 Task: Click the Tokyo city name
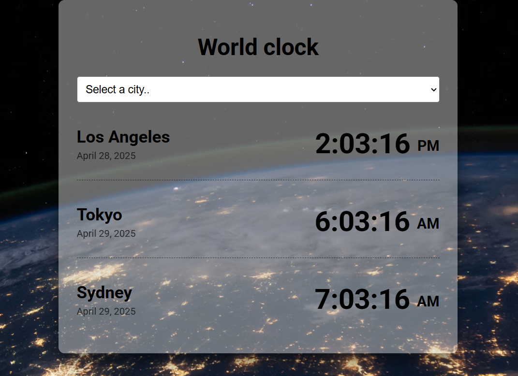[99, 215]
